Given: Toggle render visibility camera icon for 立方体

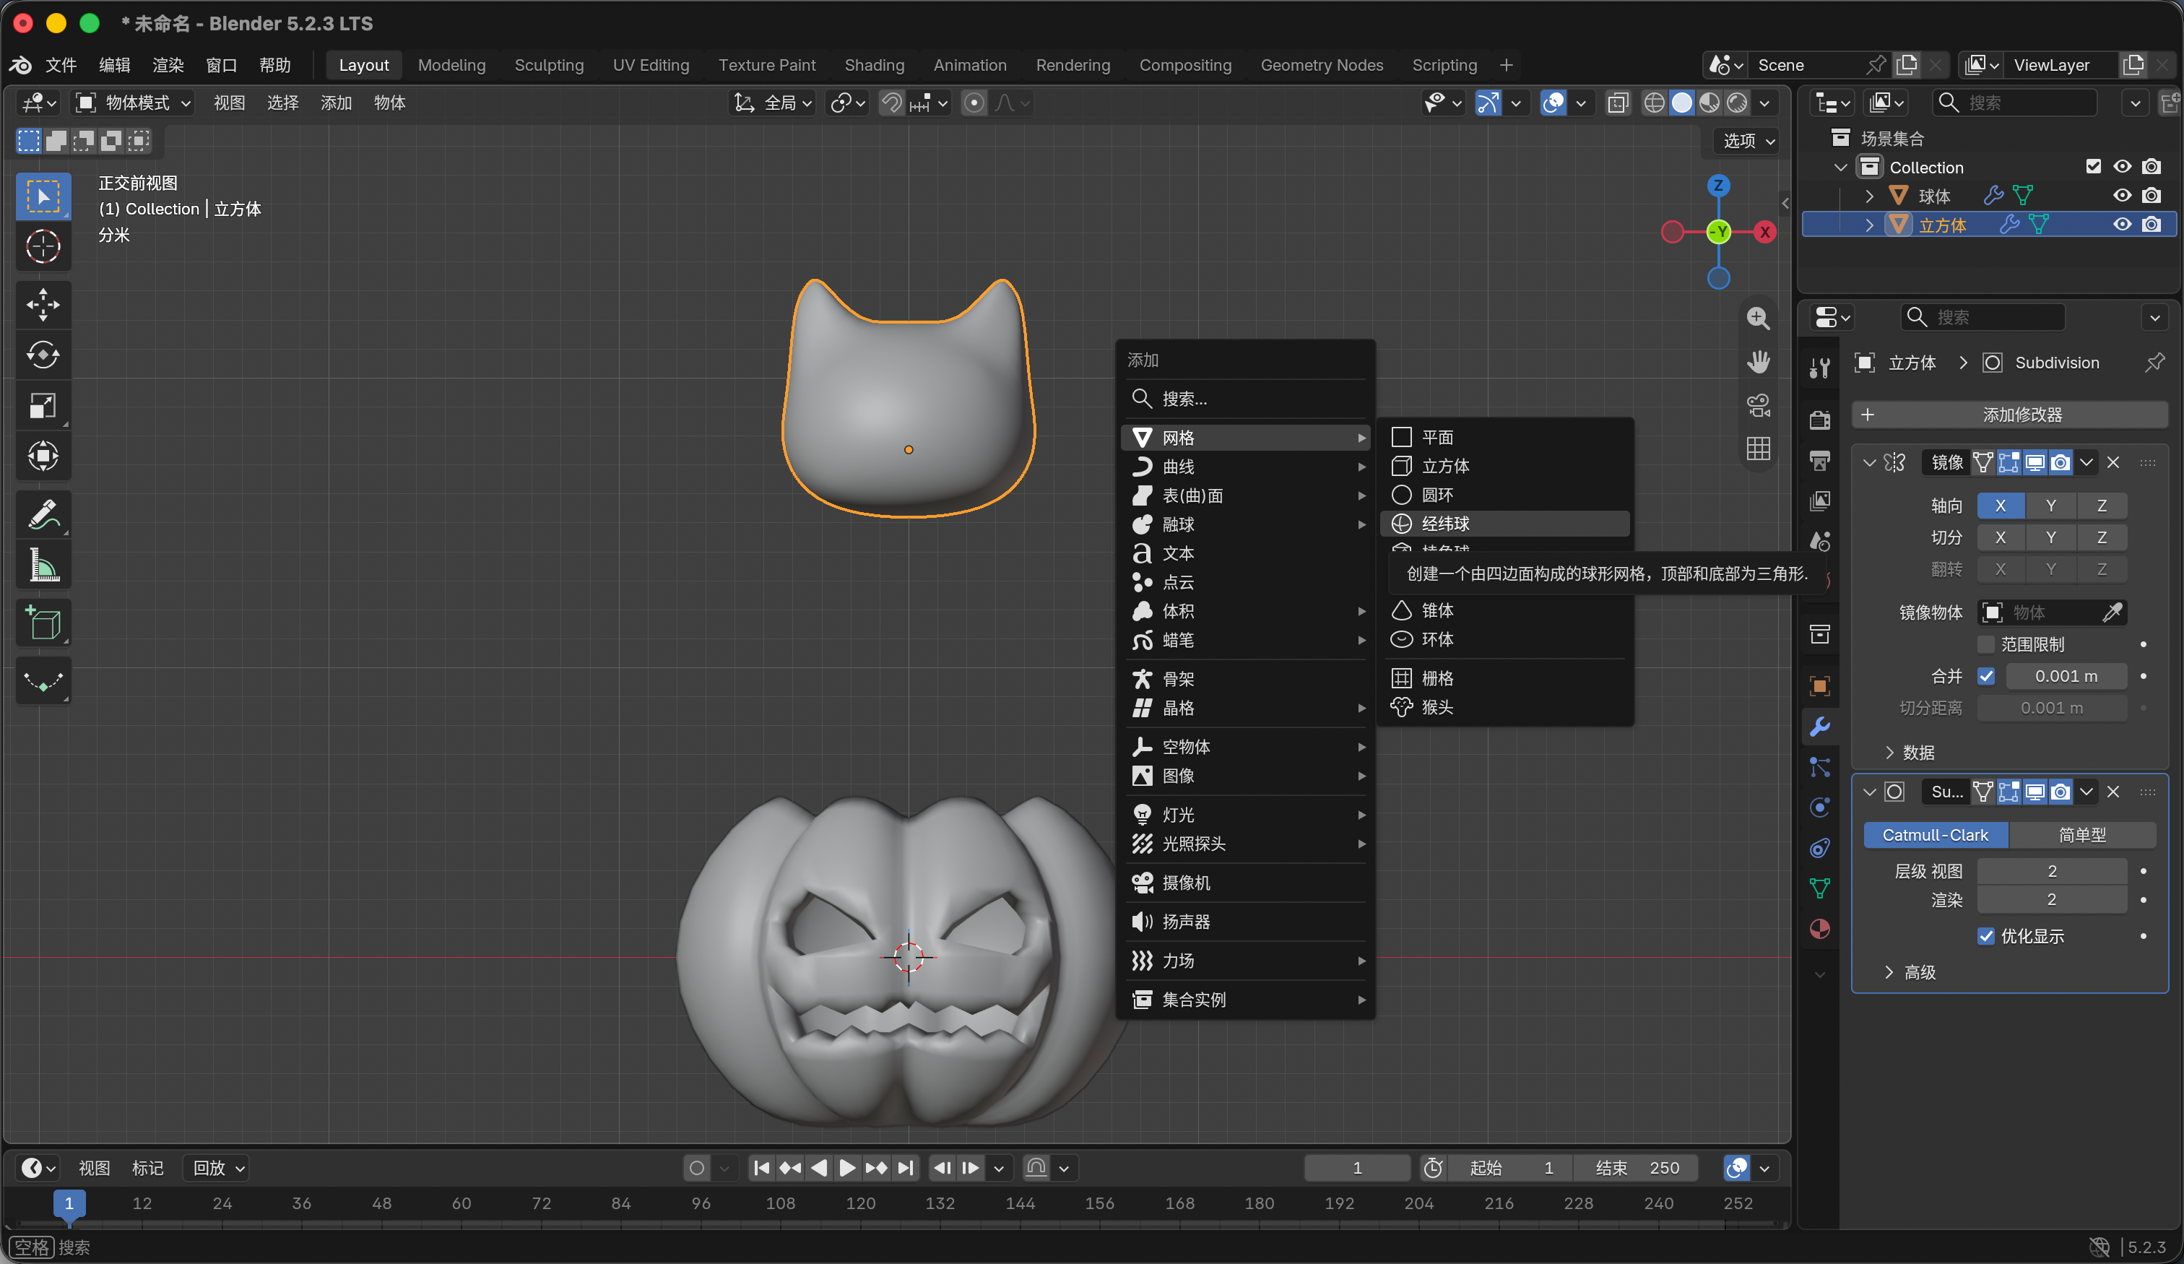Looking at the screenshot, I should tap(2151, 225).
